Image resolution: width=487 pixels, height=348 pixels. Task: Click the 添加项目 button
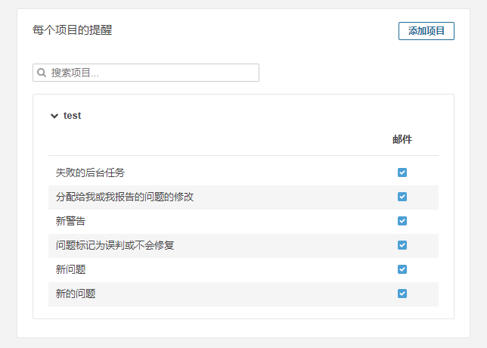[x=427, y=31]
